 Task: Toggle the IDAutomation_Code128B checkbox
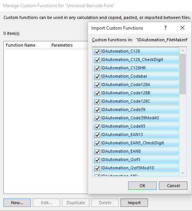click(97, 93)
